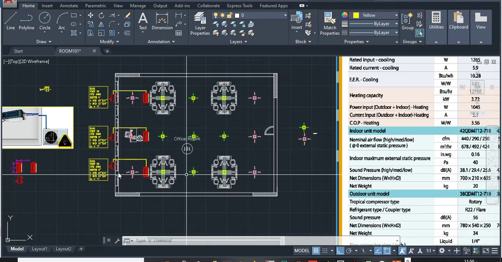Close the ROOM101 drawing tab

(94, 51)
